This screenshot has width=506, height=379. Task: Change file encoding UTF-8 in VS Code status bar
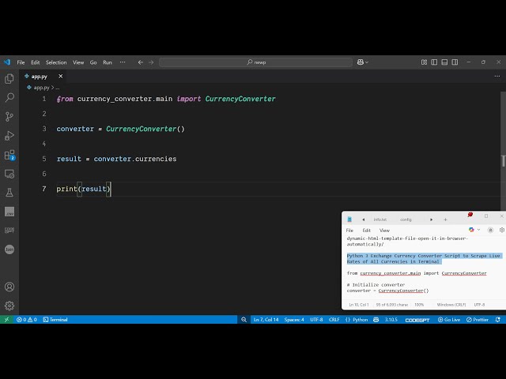coord(316,319)
